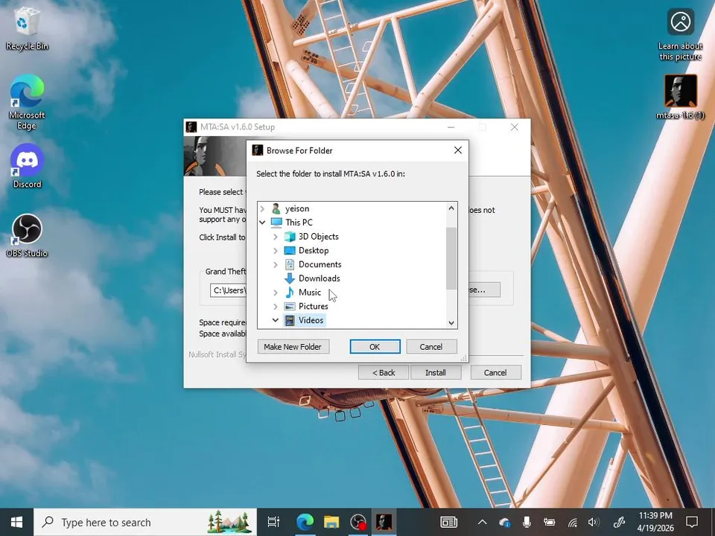Close the Browse For Folder dialog
715x536 pixels.
pos(458,150)
